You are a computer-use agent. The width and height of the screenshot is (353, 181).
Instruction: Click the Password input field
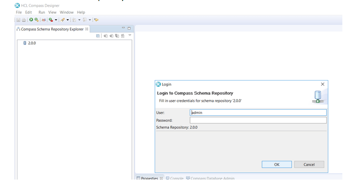tap(258, 120)
